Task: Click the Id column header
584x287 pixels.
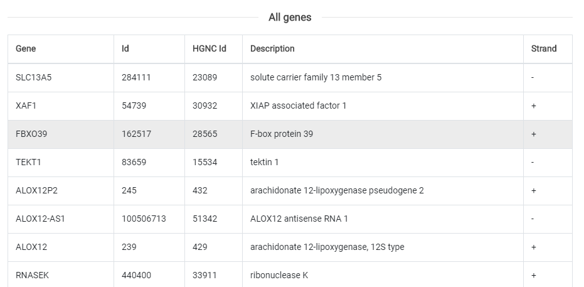Action: 125,48
